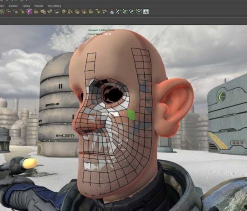Click the white square icon at shelf end
This screenshot has width=247, height=211.
[x=146, y=12]
